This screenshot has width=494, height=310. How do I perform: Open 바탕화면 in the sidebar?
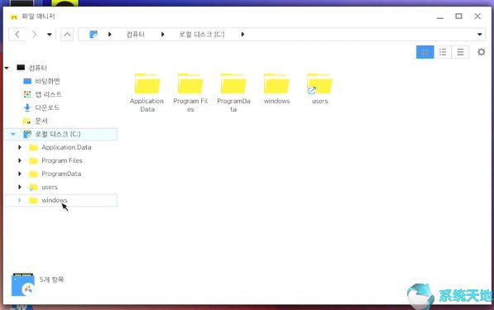click(47, 81)
